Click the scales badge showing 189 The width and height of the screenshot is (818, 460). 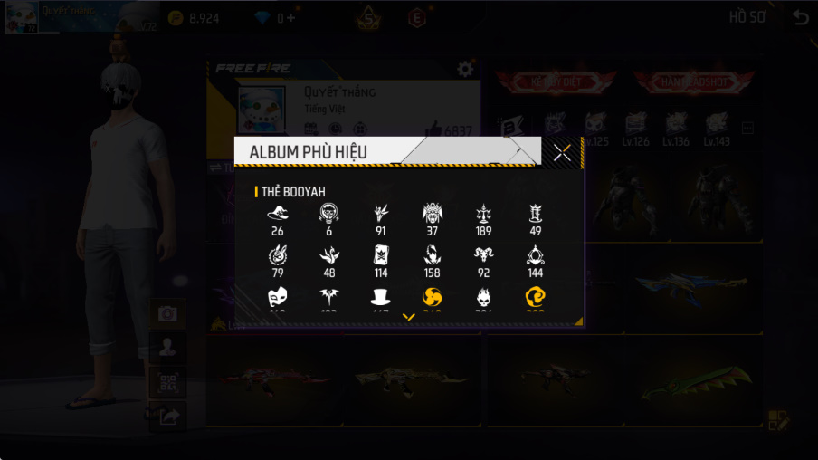(x=483, y=220)
